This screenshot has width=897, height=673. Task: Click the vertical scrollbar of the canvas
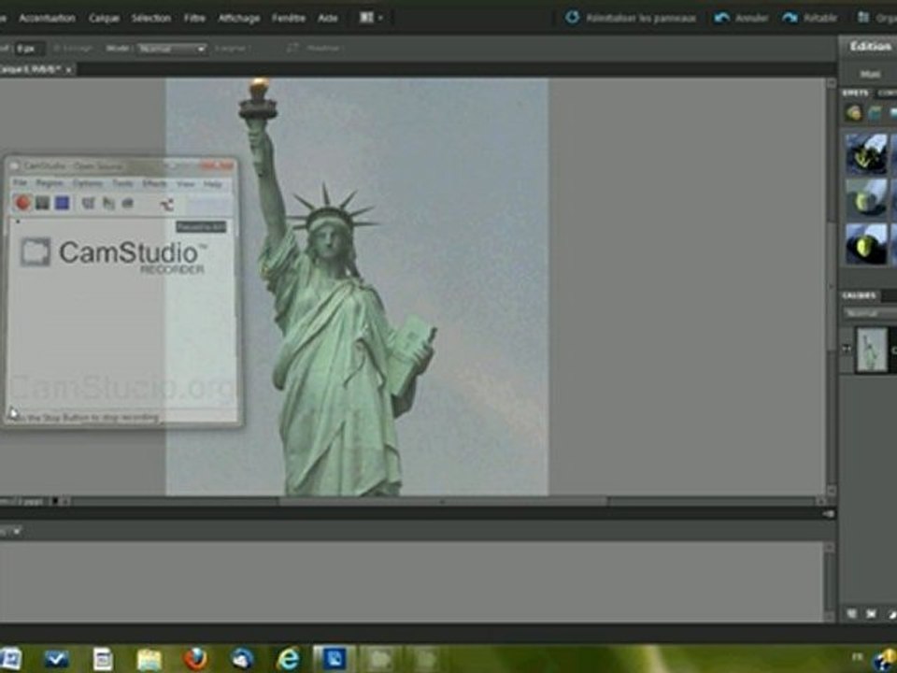pos(831,286)
